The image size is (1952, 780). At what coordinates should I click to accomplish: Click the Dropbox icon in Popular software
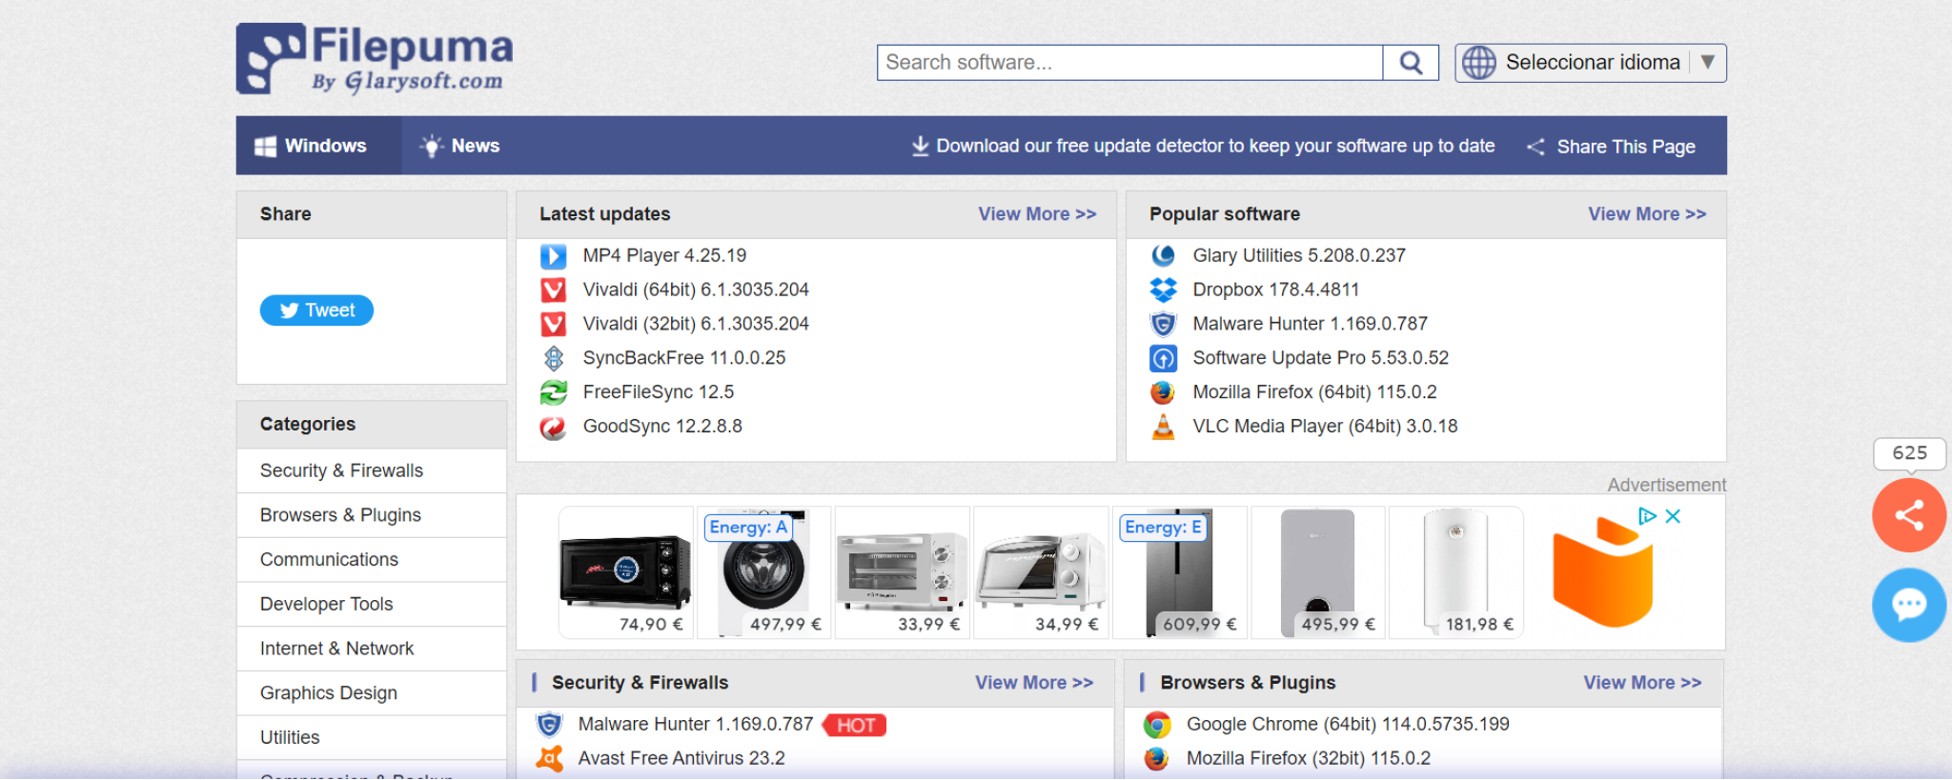point(1163,290)
